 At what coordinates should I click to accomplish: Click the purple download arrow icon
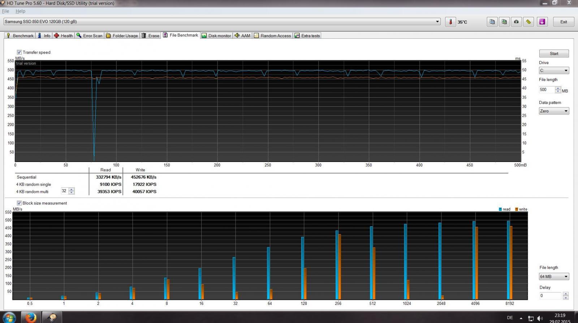542,22
